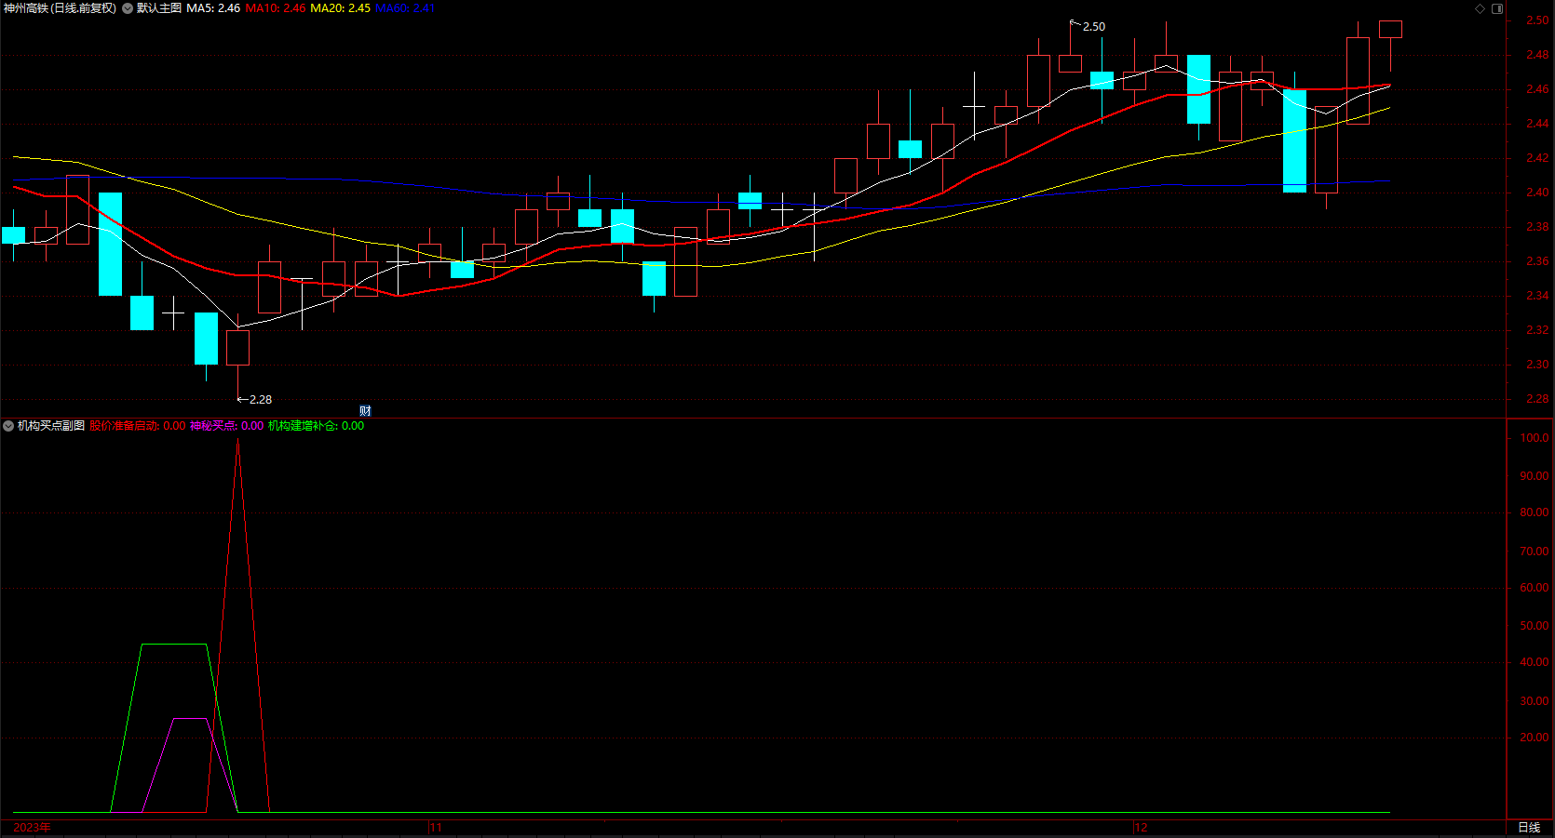Image resolution: width=1555 pixels, height=838 pixels.
Task: Click the stock title 神州高铁(日线.前复权)
Action: 61,8
